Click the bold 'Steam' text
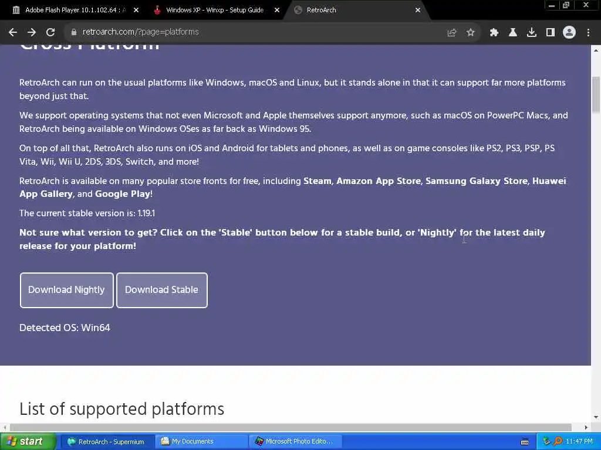Viewport: 601px width, 450px height. (318, 181)
